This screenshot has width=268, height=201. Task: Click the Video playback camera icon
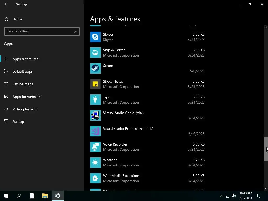pyautogui.click(x=6, y=109)
